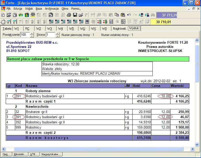Click the Remont placu zabaw title bar
201x158 pixels.
[98, 59]
